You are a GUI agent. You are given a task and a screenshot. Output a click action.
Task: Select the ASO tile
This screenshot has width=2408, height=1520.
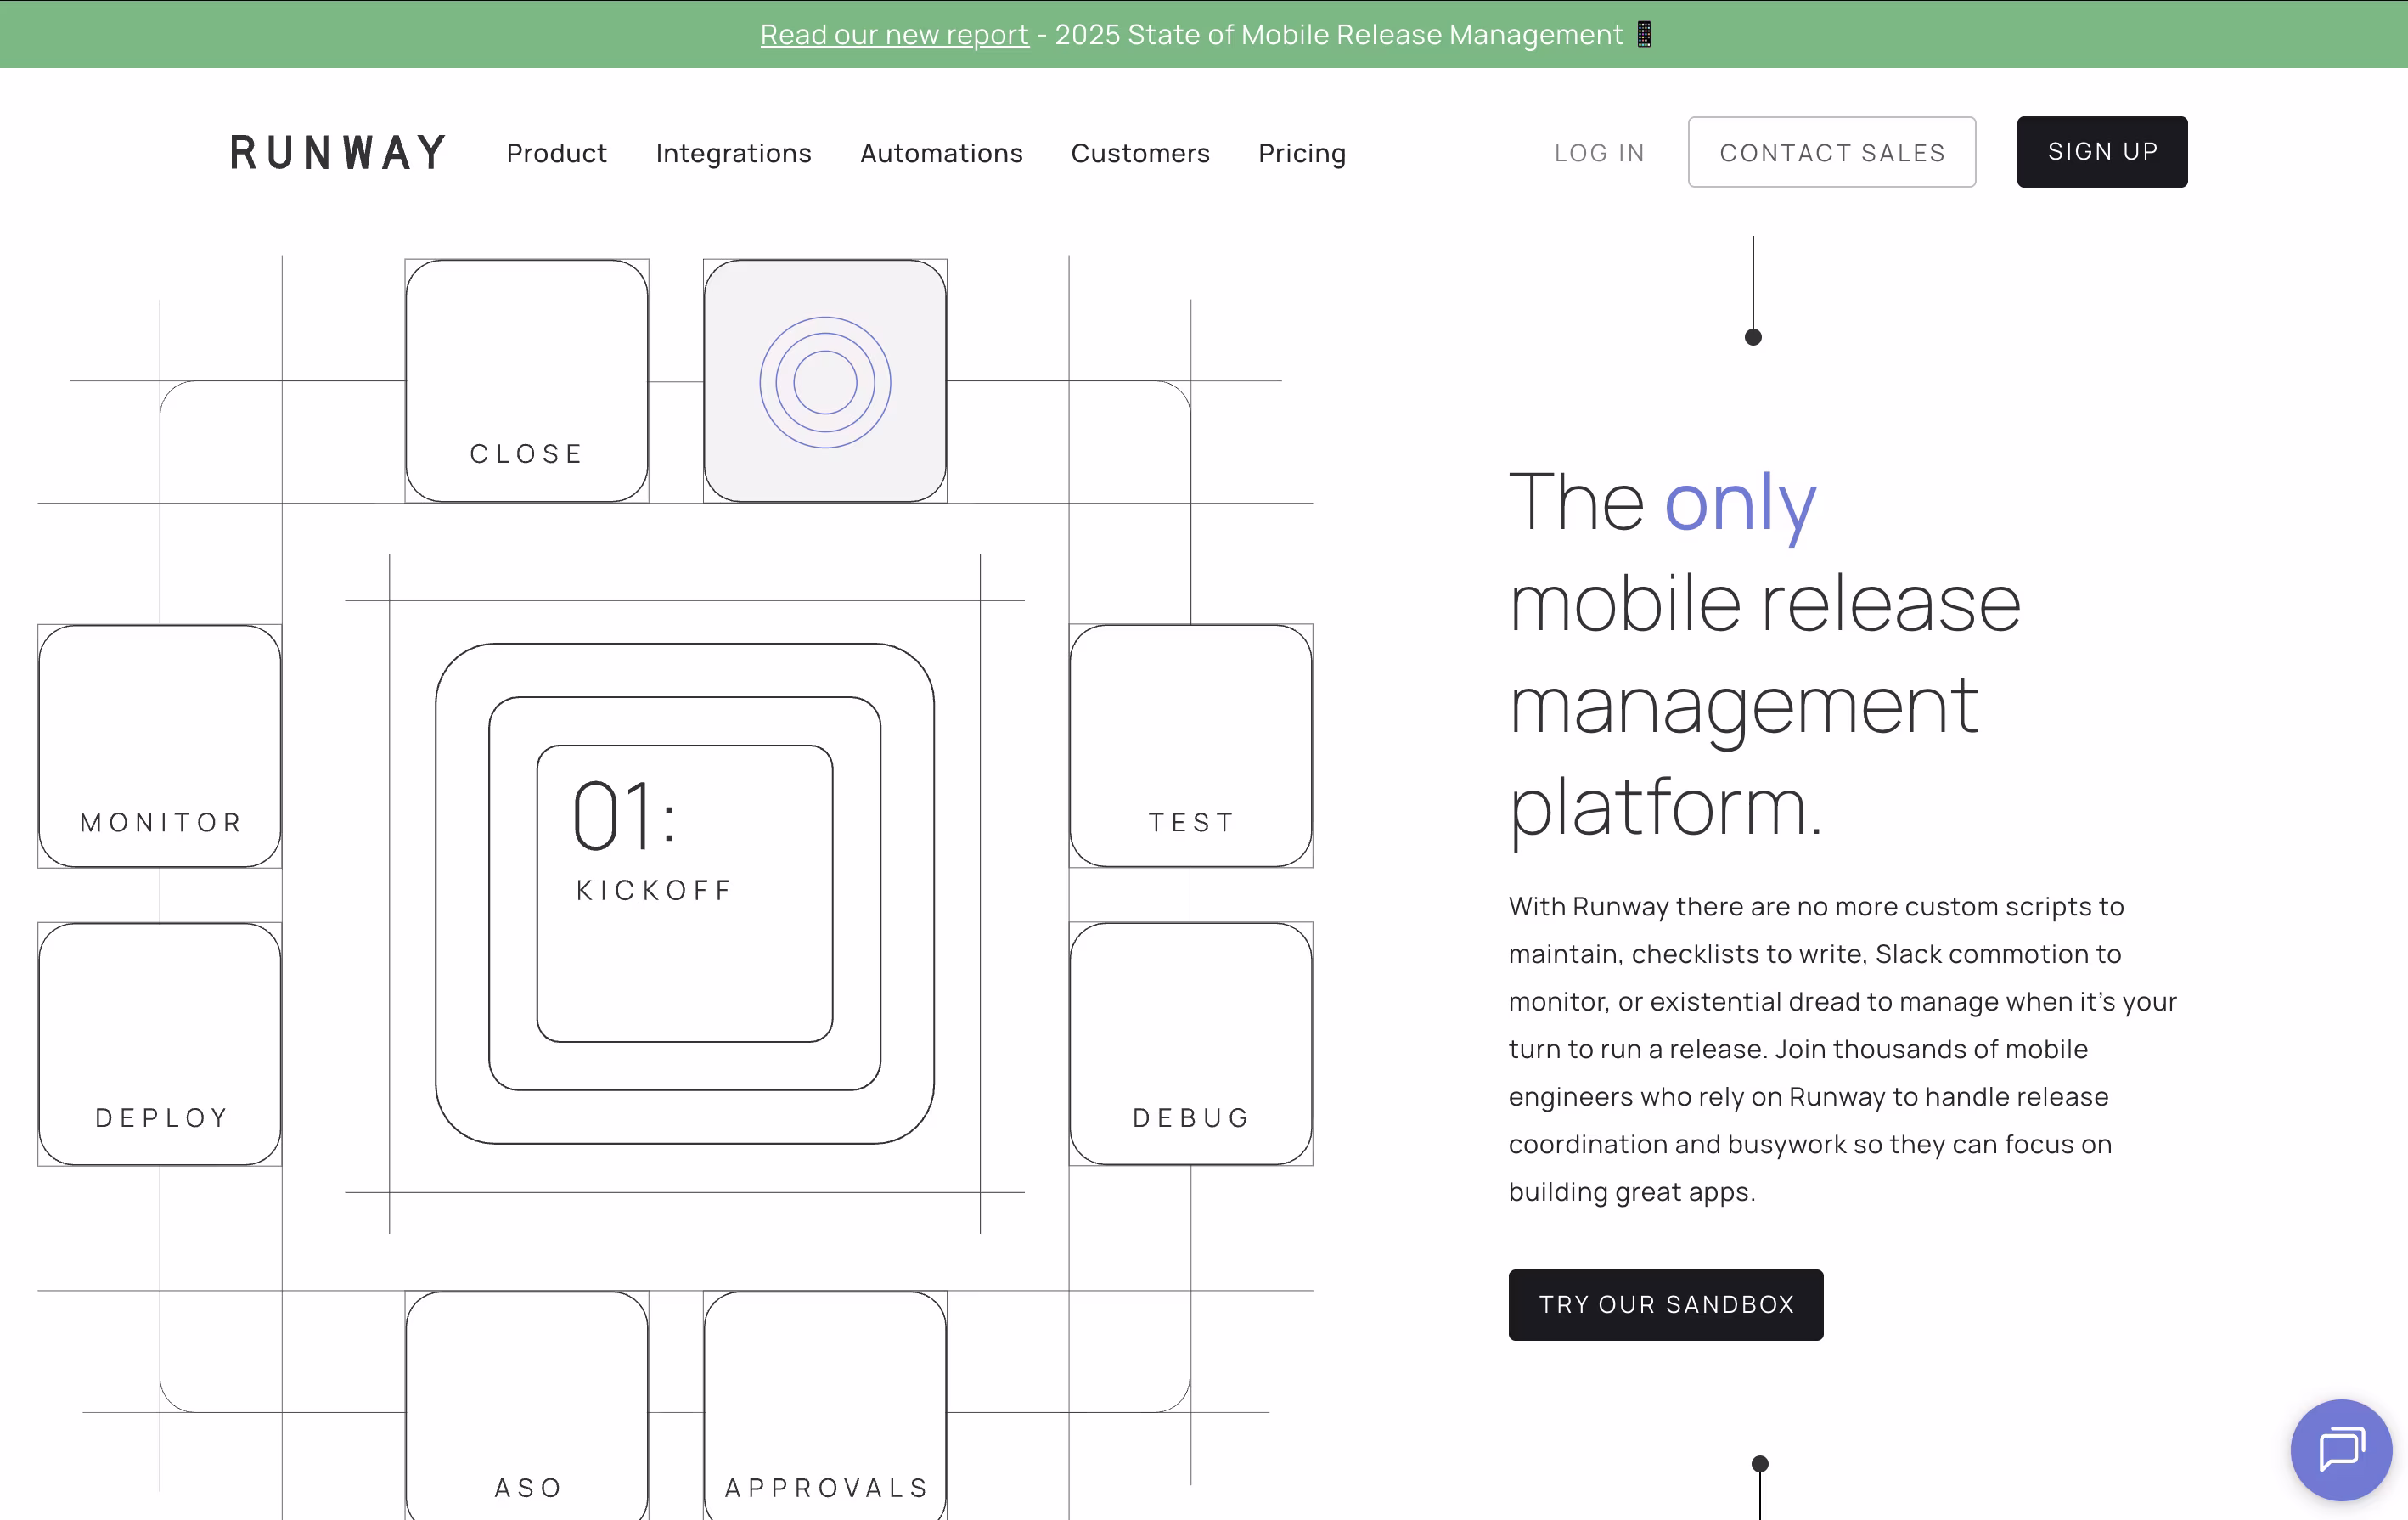pyautogui.click(x=527, y=1405)
